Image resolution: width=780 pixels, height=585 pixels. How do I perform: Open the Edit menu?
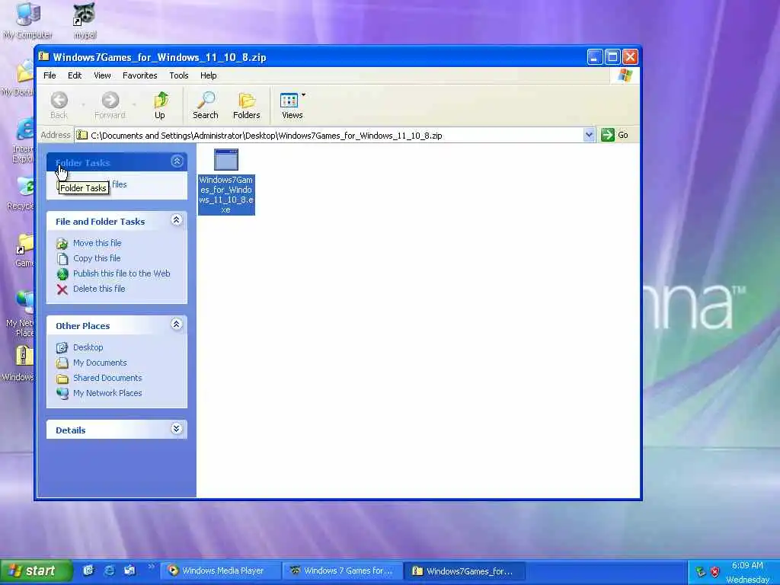tap(75, 75)
